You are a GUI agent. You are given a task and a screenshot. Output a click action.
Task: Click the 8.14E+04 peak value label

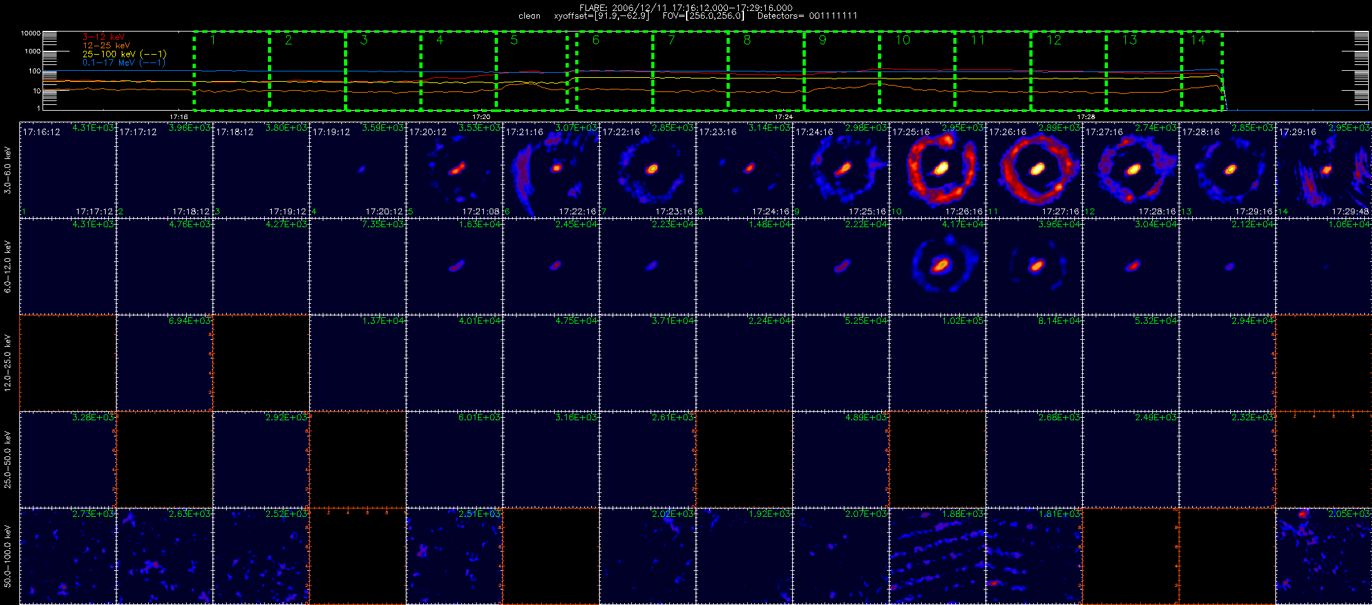1059,321
